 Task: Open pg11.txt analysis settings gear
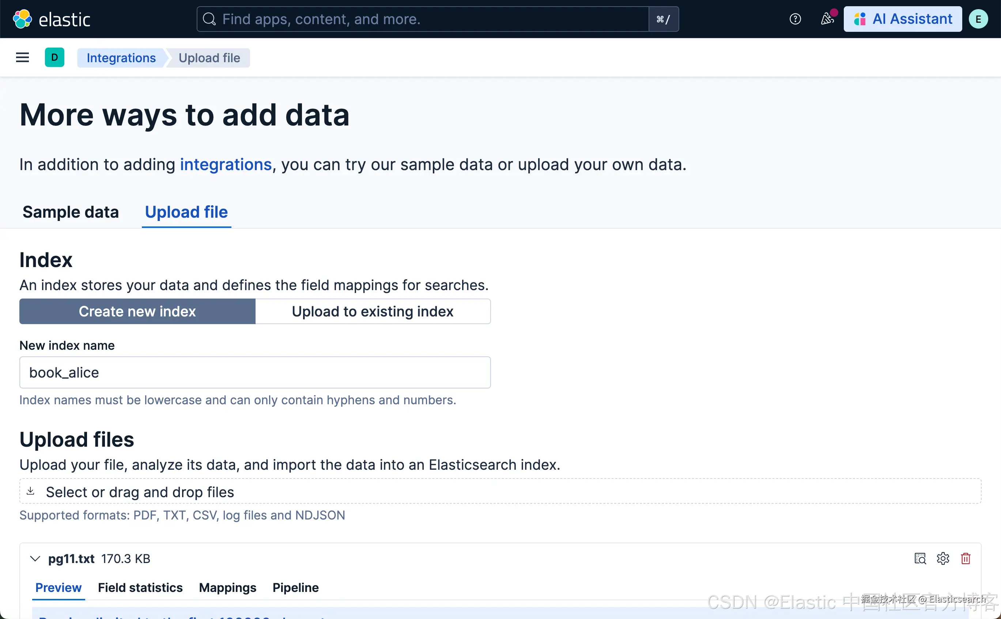943,558
